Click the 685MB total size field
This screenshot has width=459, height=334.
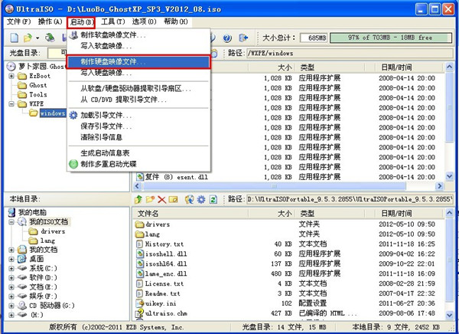pyautogui.click(x=314, y=38)
